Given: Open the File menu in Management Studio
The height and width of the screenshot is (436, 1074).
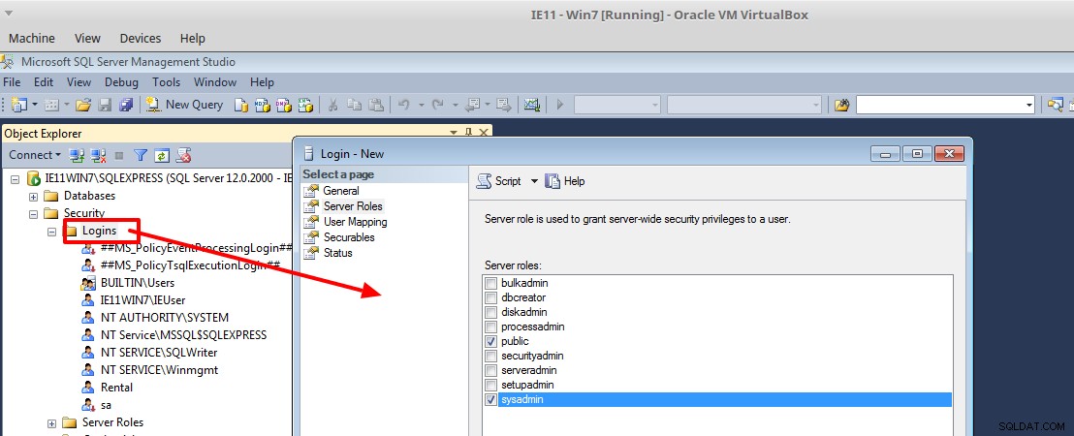Looking at the screenshot, I should pyautogui.click(x=13, y=82).
